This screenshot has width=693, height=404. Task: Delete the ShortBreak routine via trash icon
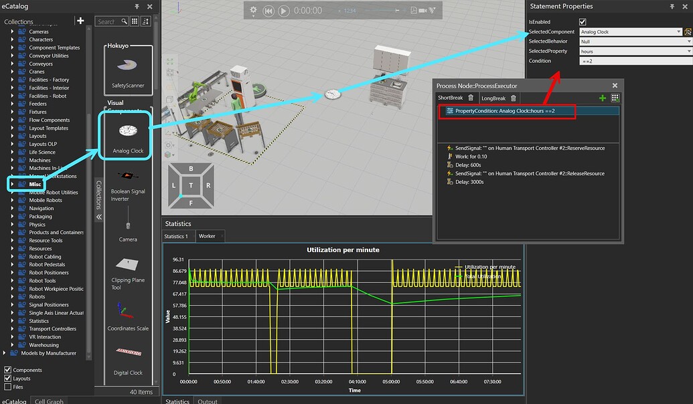(471, 98)
